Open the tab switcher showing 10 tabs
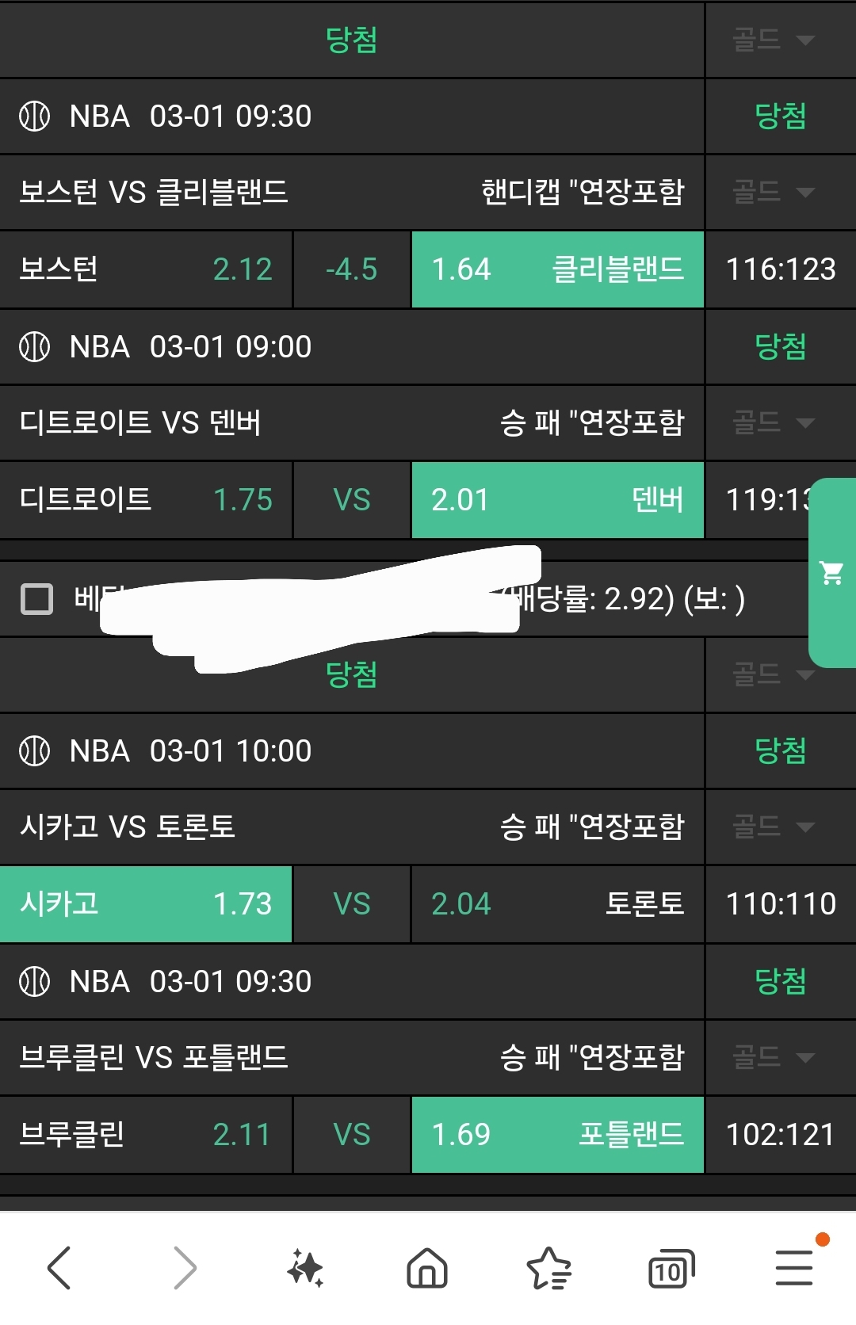The image size is (856, 1325). pos(671,1269)
